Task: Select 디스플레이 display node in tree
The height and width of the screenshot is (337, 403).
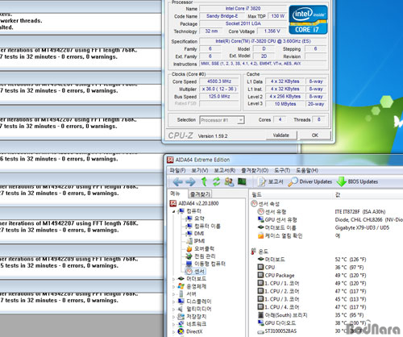Action: tap(199, 302)
